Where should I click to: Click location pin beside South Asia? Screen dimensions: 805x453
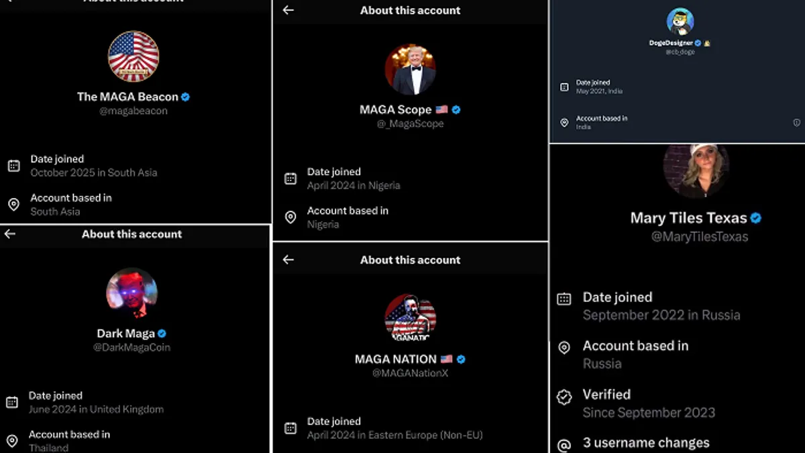point(13,205)
